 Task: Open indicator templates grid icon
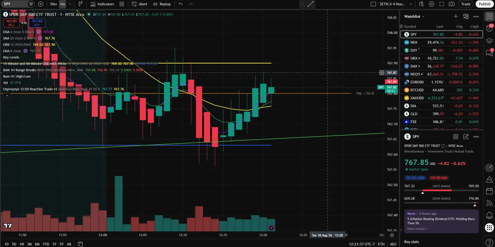click(x=122, y=4)
